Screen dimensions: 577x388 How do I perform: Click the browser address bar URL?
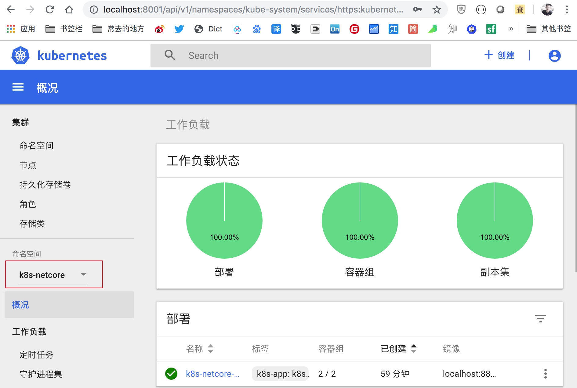tap(253, 9)
